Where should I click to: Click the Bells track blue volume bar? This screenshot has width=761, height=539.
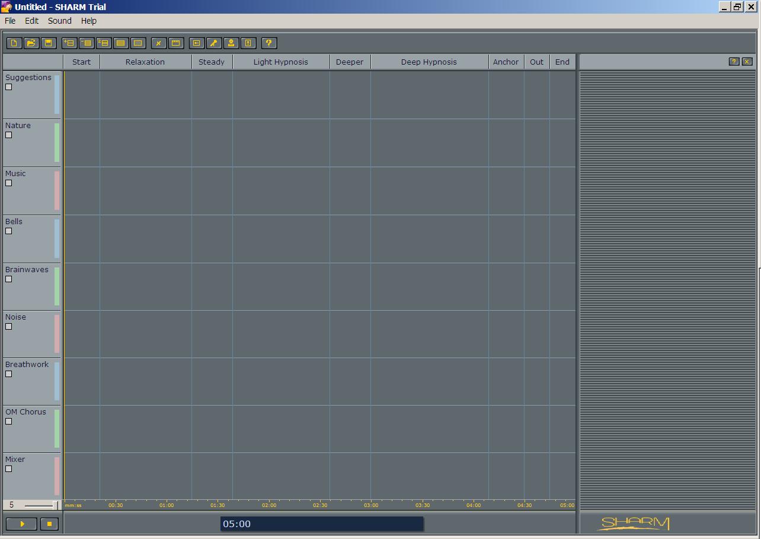(57, 238)
